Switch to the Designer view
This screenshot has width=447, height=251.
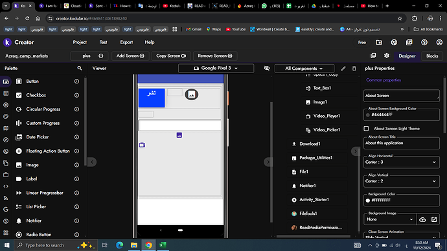click(x=407, y=56)
